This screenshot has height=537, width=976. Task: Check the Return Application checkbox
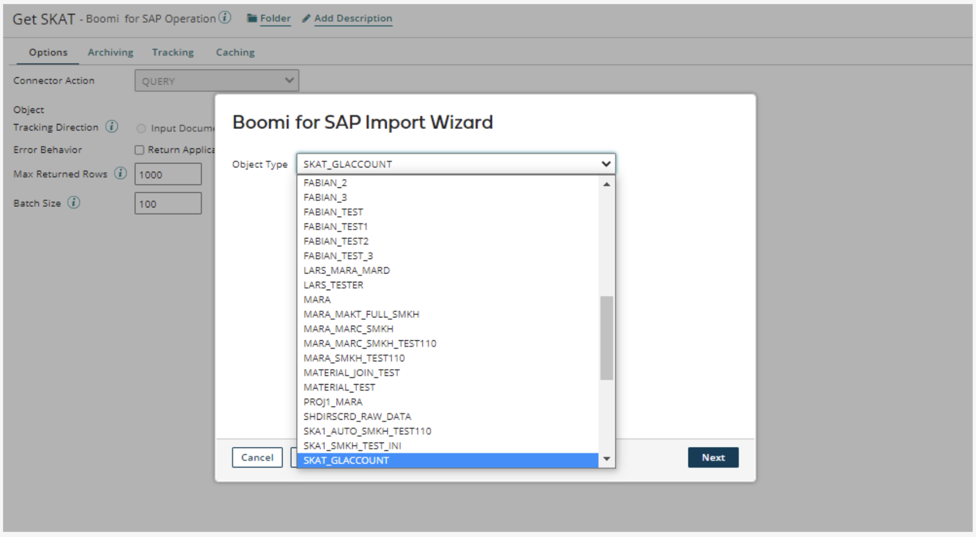click(139, 150)
